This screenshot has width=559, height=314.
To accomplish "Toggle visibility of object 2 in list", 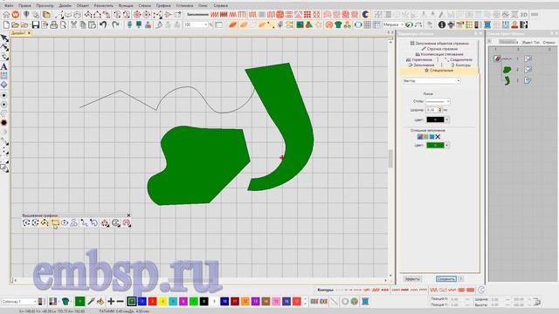I will 528,70.
